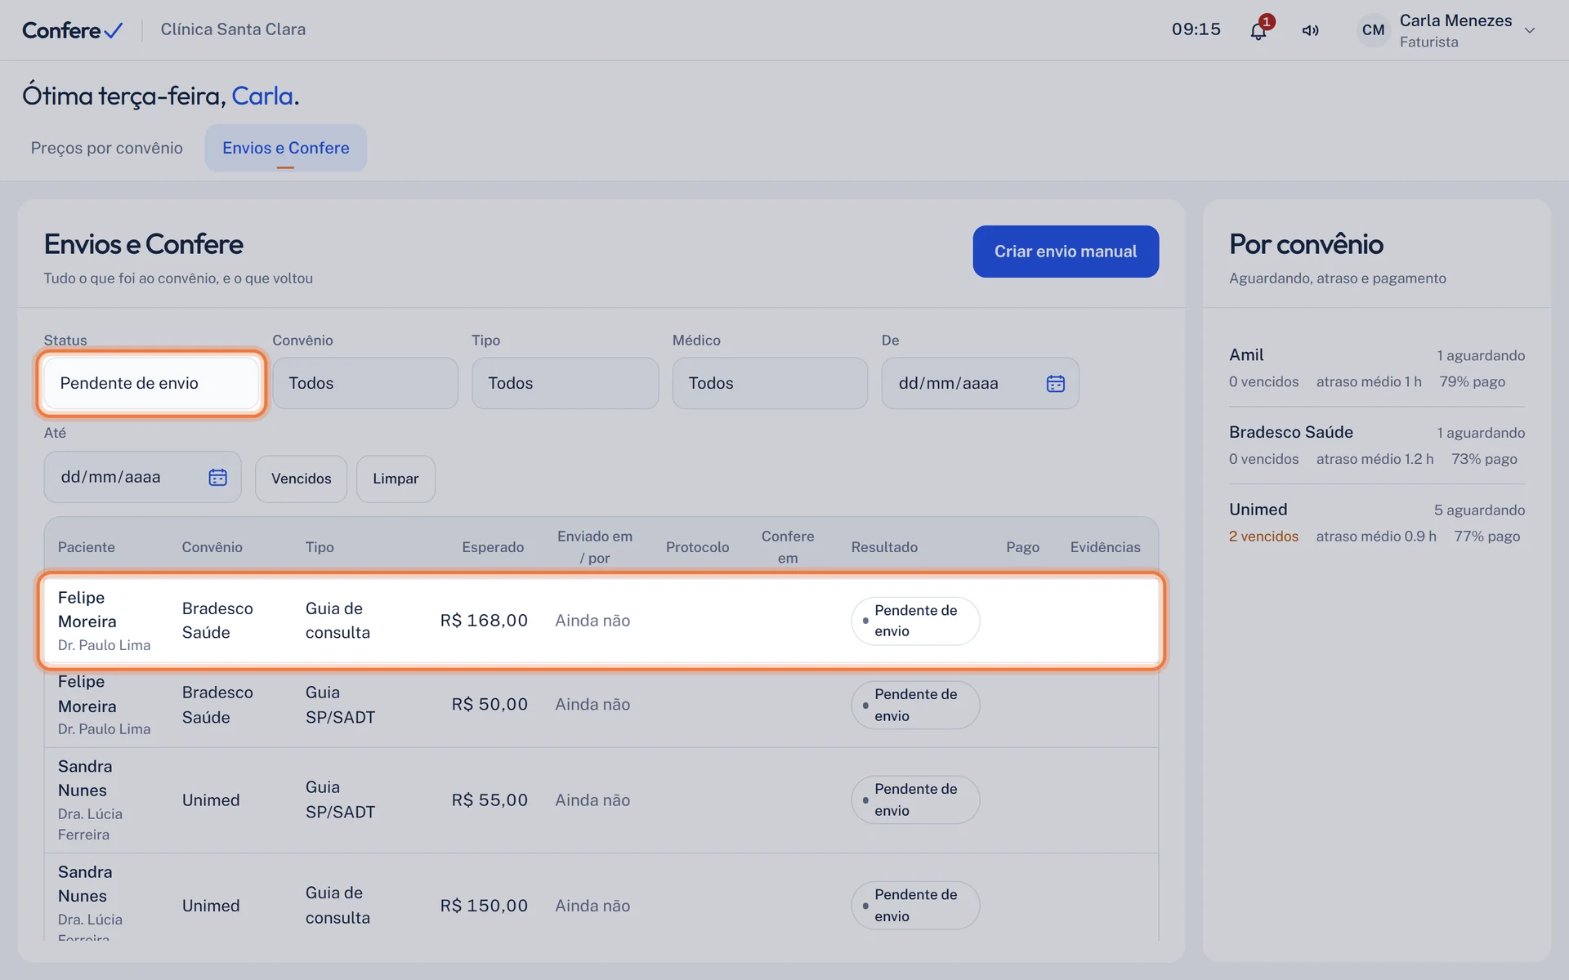Image resolution: width=1569 pixels, height=980 pixels.
Task: Toggle the sound speaker icon
Action: click(x=1311, y=30)
